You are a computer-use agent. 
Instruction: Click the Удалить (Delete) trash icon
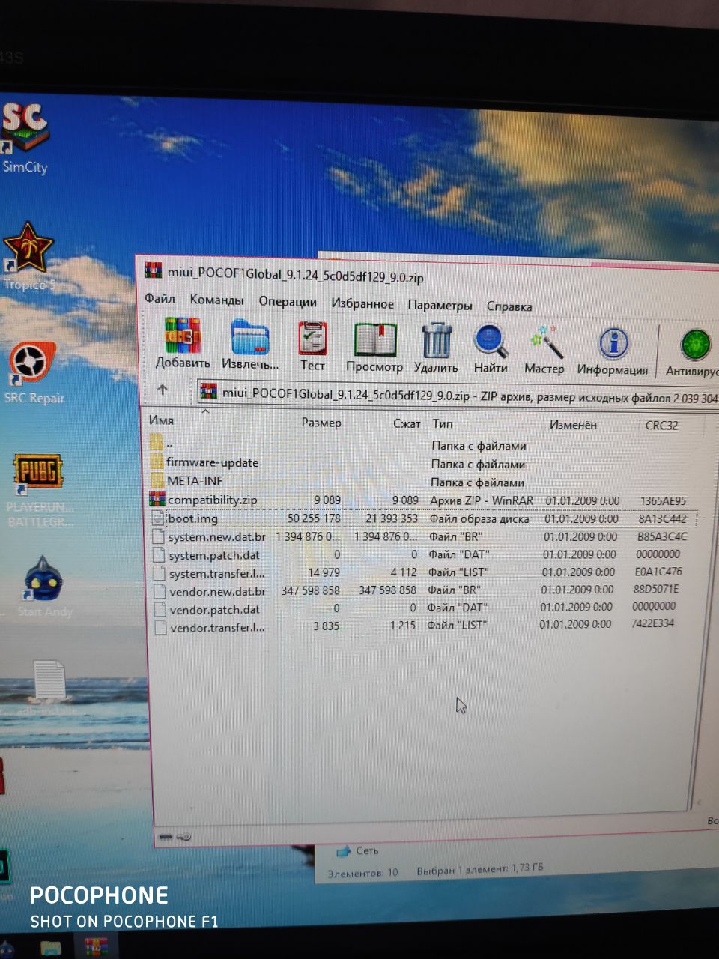(x=436, y=348)
